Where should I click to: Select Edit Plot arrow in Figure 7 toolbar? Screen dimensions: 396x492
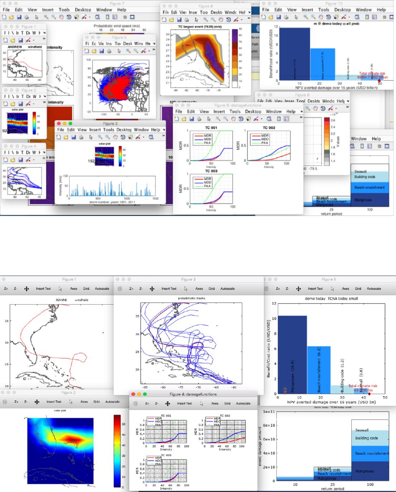(x=37, y=17)
